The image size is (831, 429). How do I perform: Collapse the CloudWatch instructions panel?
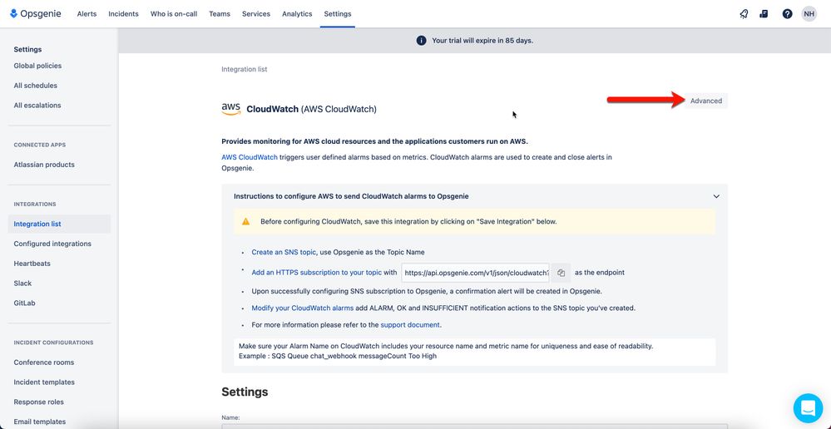point(716,196)
